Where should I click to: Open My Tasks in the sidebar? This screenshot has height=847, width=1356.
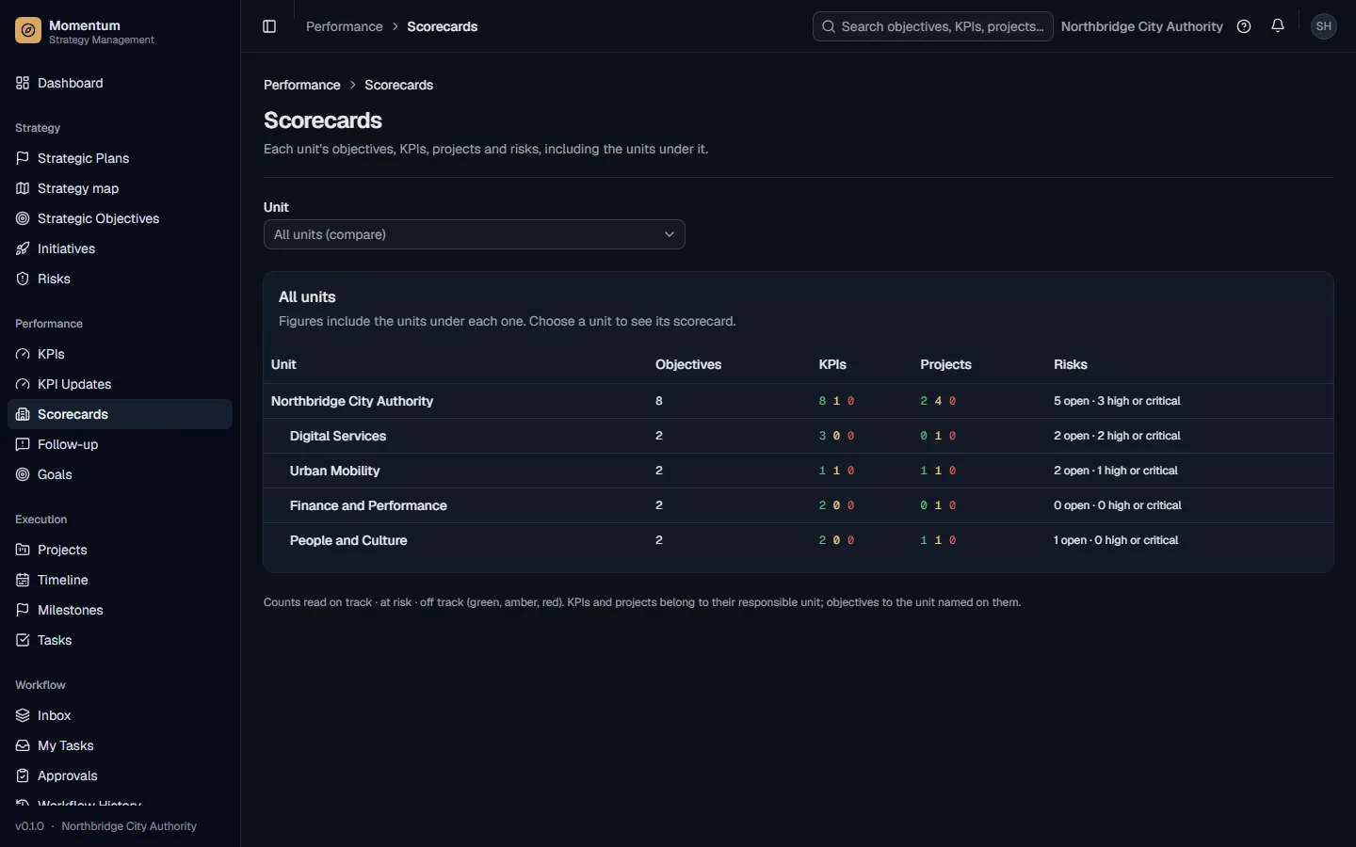click(120, 745)
